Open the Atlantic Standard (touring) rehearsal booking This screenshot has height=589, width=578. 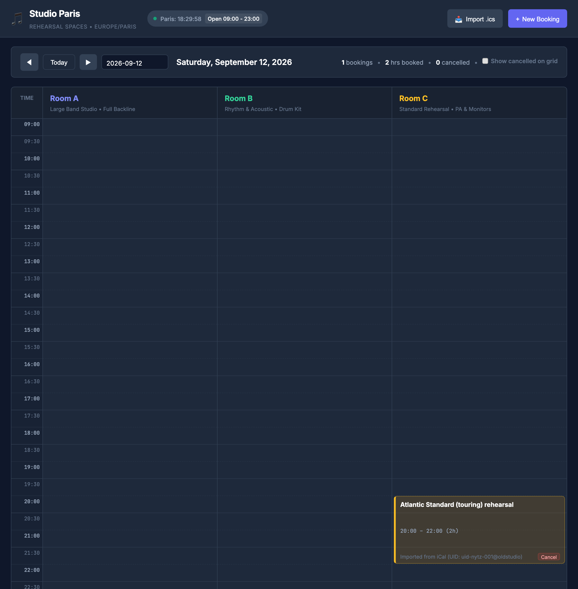click(479, 530)
